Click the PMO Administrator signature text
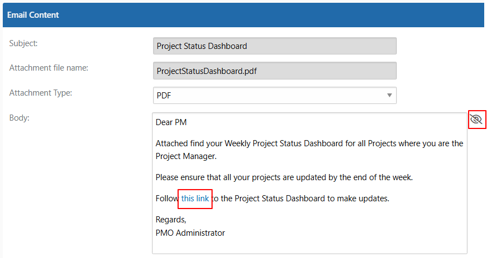The image size is (487, 258). [190, 233]
